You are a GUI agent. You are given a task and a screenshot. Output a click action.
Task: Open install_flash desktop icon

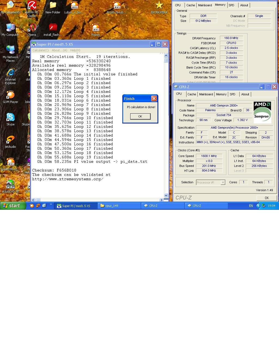click(x=53, y=30)
